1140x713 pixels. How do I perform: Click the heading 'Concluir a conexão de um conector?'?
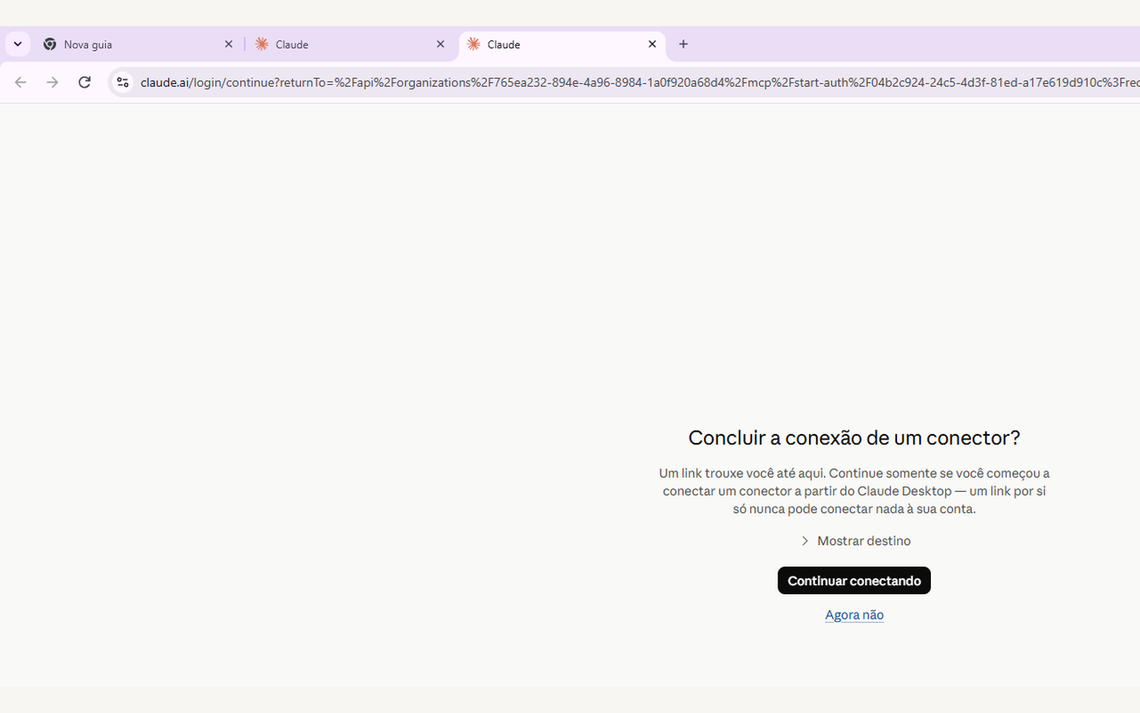coord(854,438)
